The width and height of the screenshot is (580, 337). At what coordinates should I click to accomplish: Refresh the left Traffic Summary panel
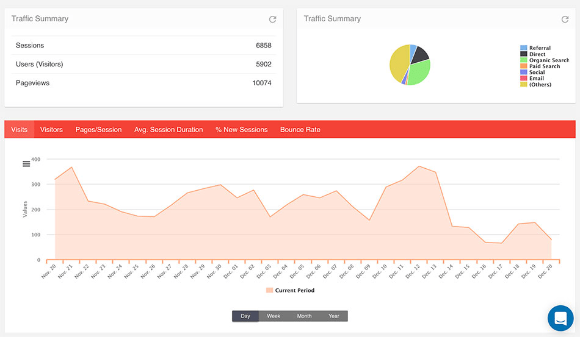[x=273, y=19]
